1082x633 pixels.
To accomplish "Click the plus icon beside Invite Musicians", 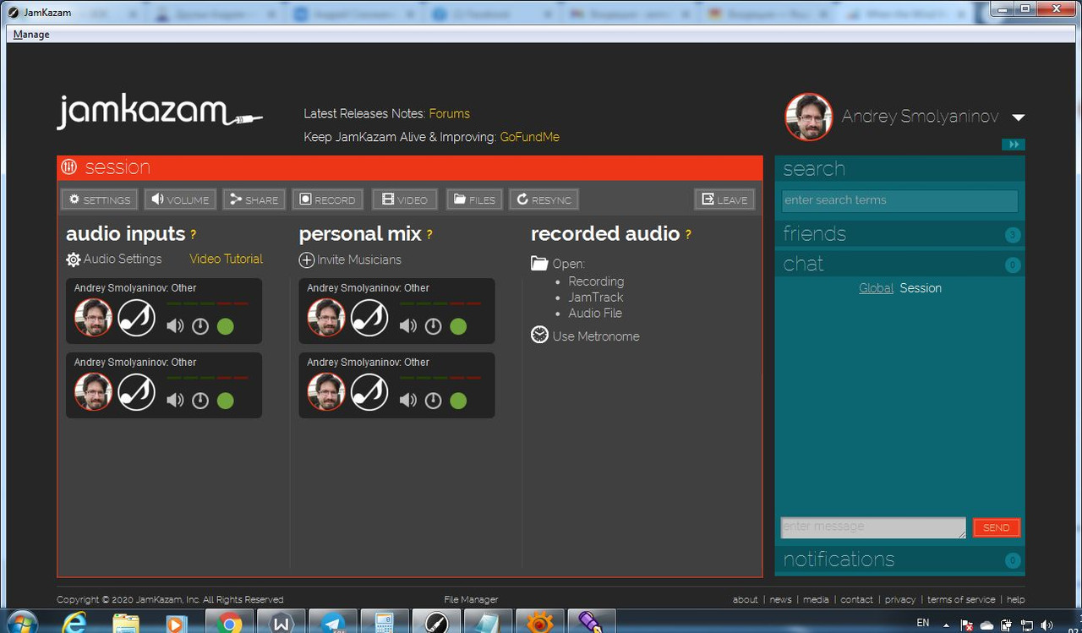I will 307,260.
